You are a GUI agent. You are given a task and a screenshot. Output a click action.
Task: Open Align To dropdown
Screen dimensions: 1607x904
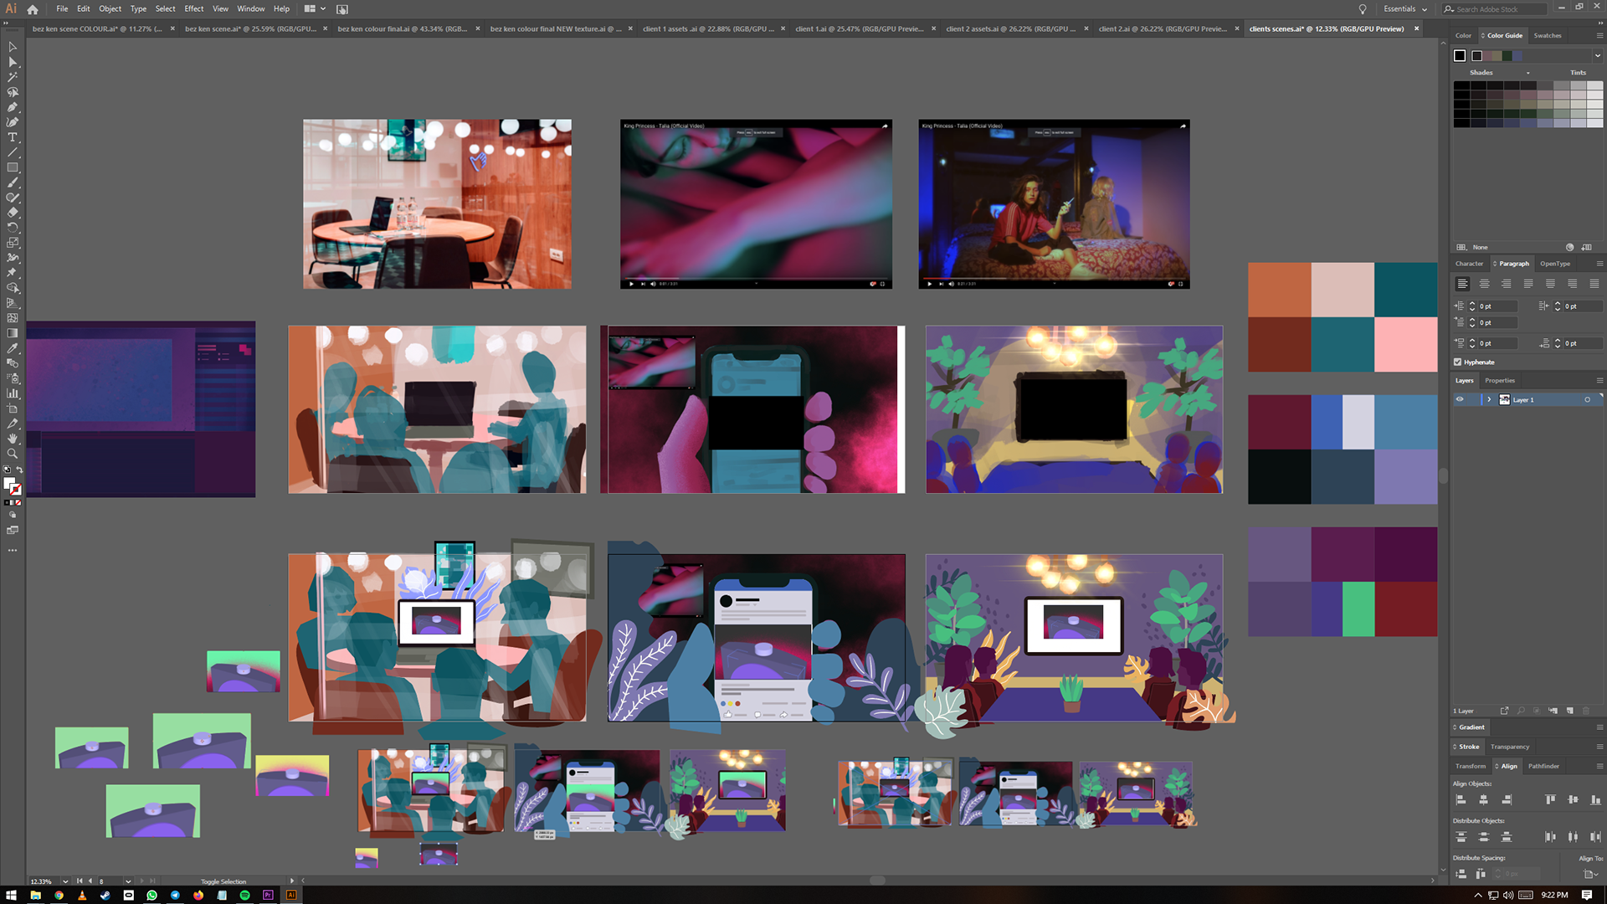click(1591, 874)
